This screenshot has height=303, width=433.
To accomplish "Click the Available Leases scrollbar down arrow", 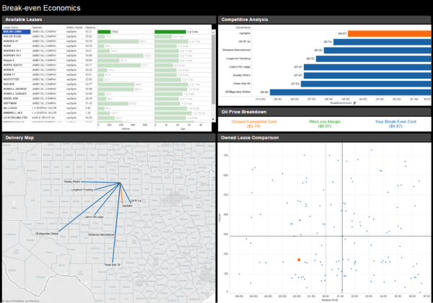I will 213,119.
